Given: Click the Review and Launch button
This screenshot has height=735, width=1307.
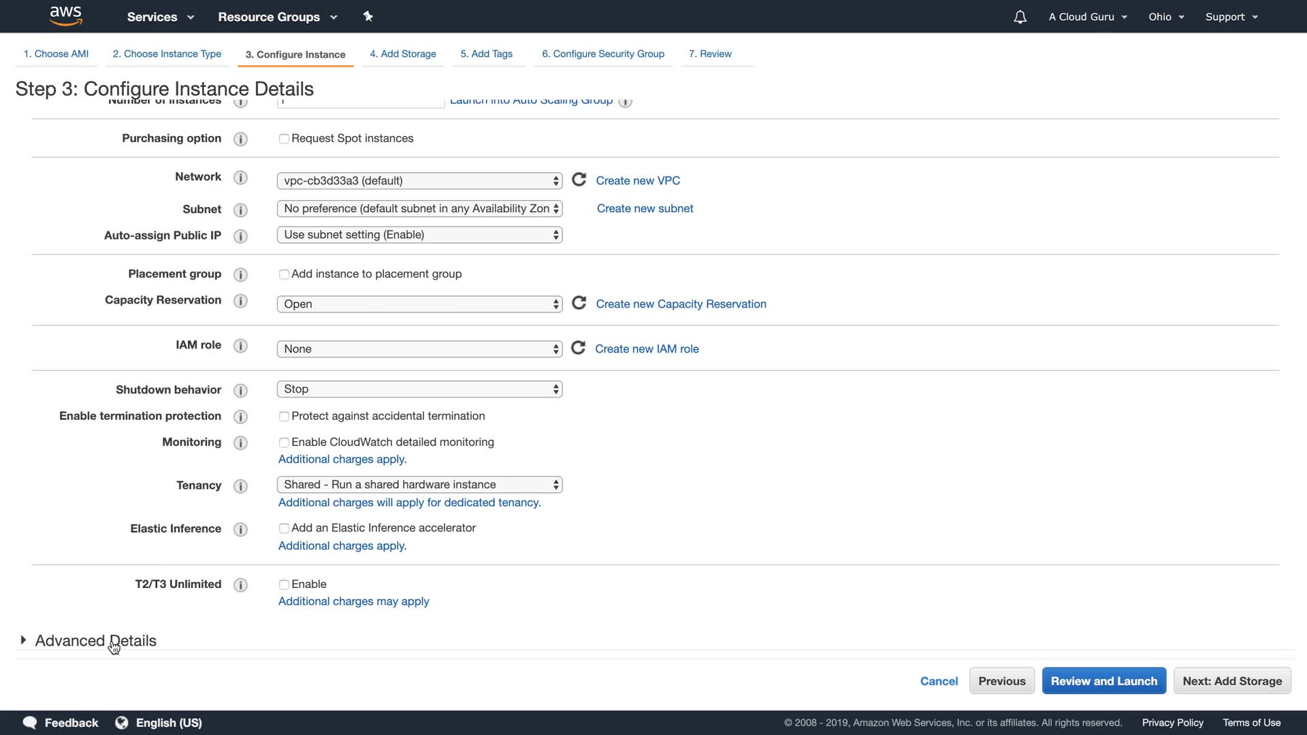Looking at the screenshot, I should point(1103,681).
